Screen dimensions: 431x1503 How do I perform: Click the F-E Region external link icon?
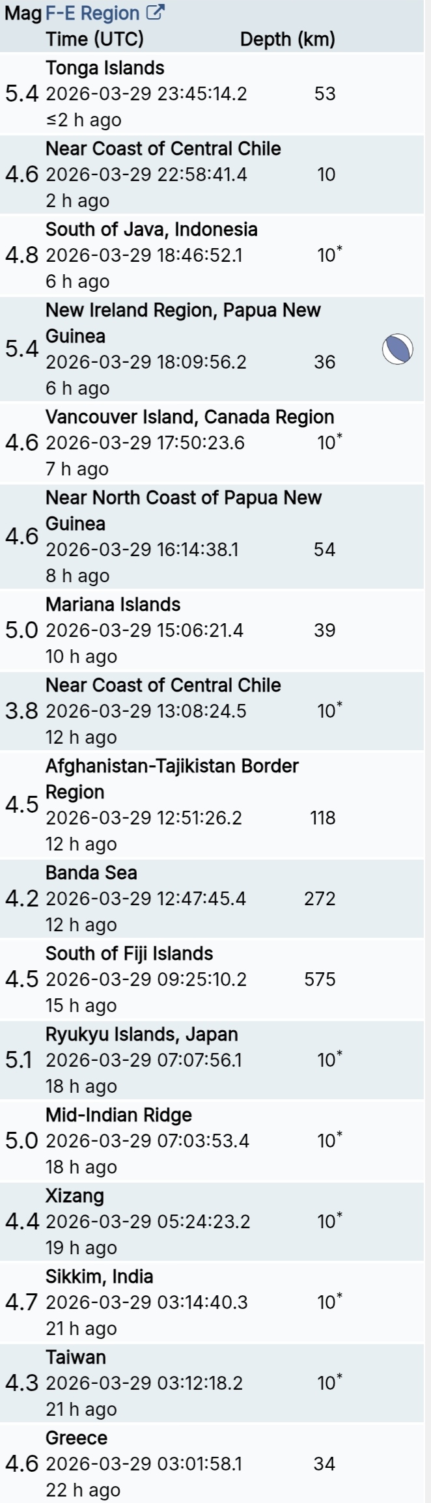[156, 13]
